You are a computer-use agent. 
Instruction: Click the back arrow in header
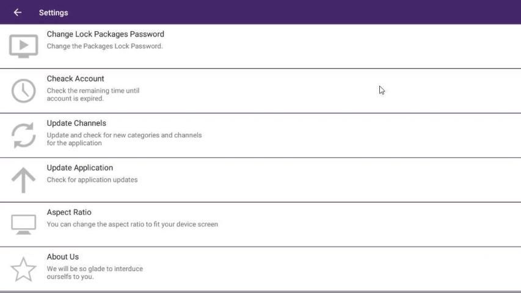pyautogui.click(x=18, y=12)
